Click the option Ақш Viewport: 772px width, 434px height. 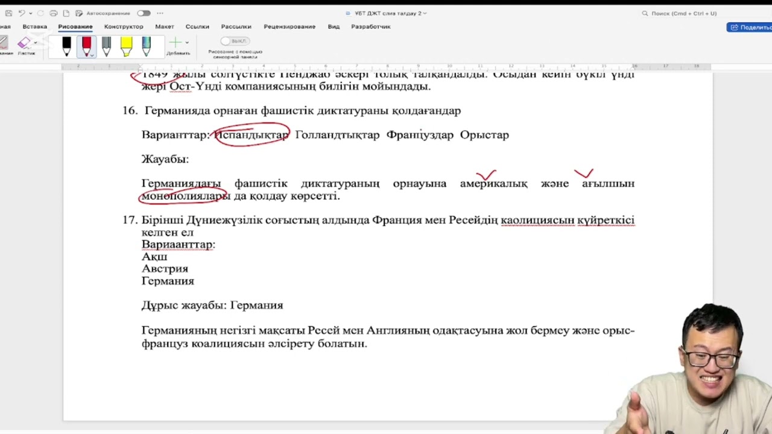point(154,257)
